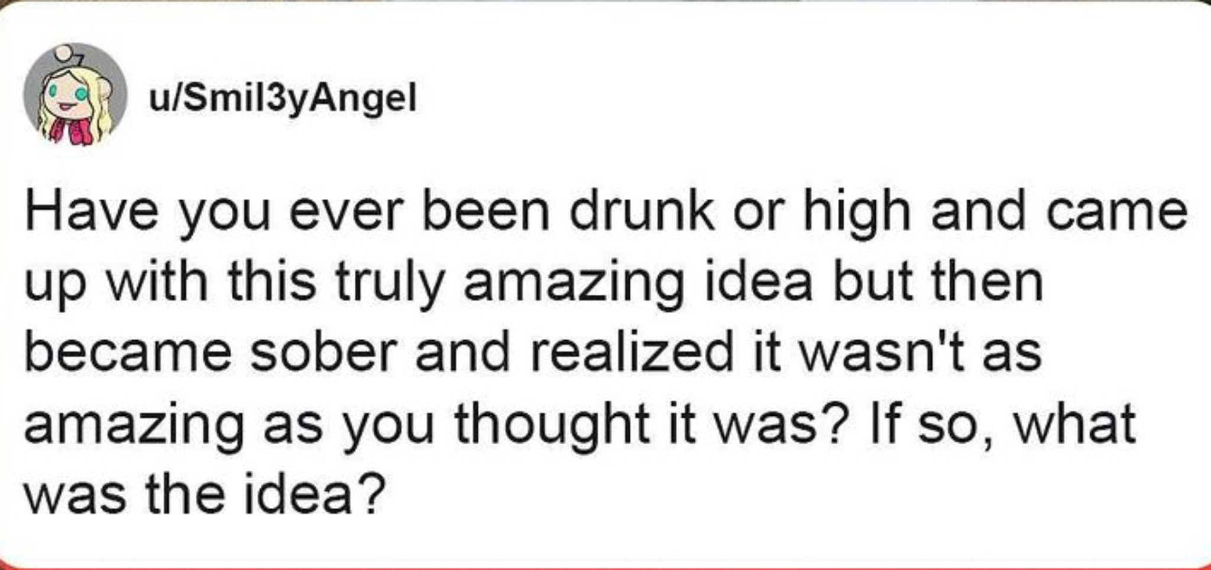The height and width of the screenshot is (570, 1211).
Task: Click the word "high" in the post
Action: (856, 213)
